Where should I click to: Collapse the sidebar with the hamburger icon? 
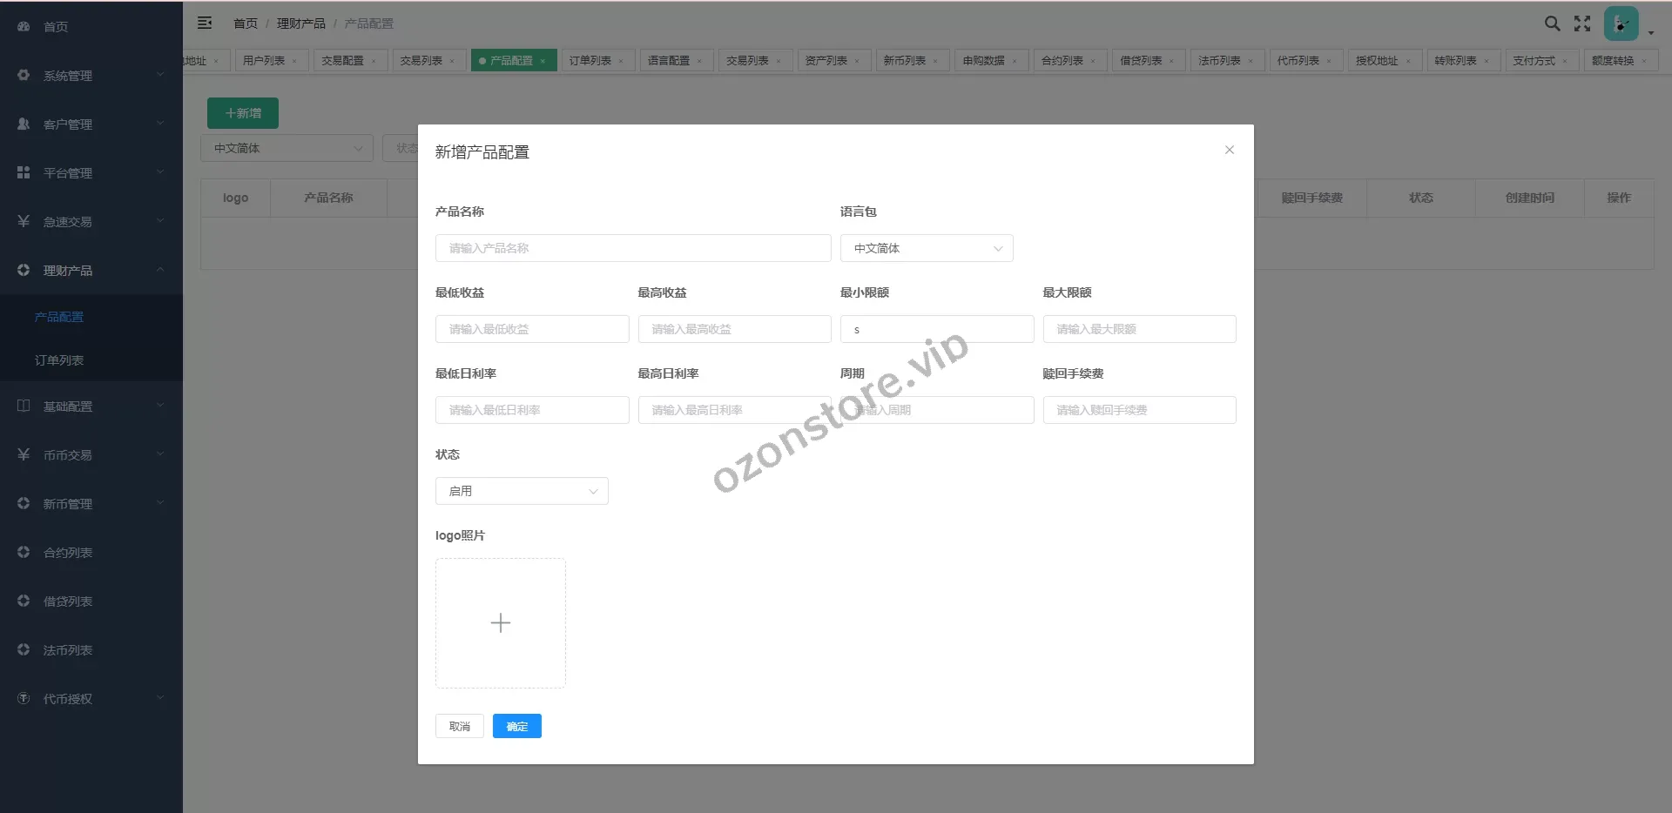[205, 24]
